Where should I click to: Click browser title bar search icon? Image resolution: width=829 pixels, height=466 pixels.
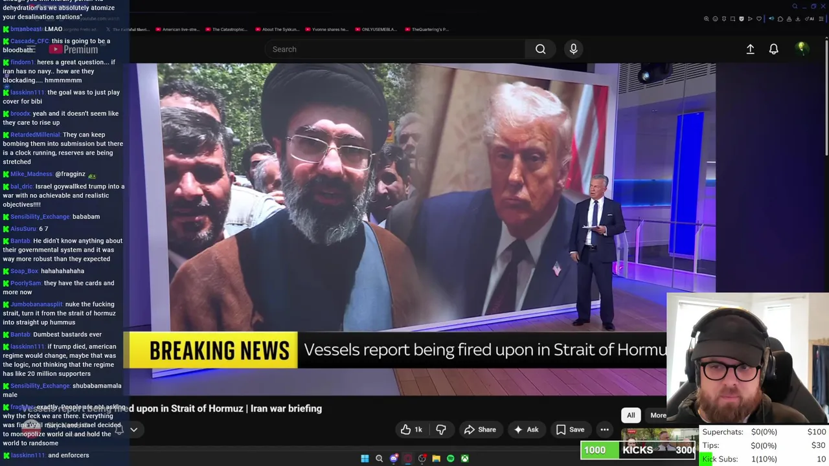[795, 6]
